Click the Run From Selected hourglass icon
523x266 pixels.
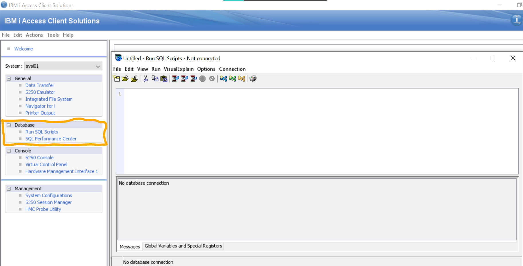(185, 79)
